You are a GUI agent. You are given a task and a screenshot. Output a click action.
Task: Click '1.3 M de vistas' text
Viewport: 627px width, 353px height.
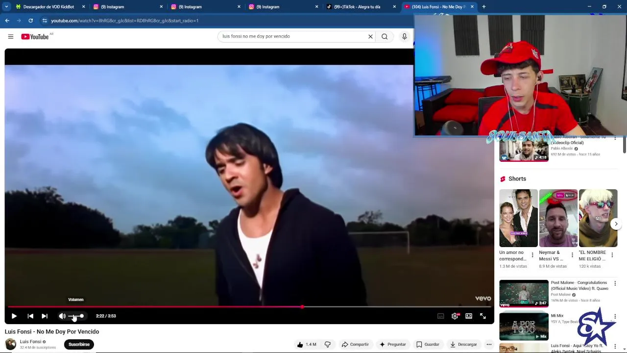(513, 266)
